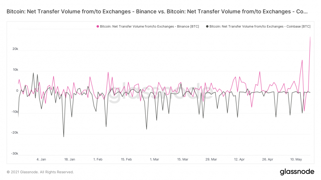Click the 15. Feb axis label

[126, 159]
